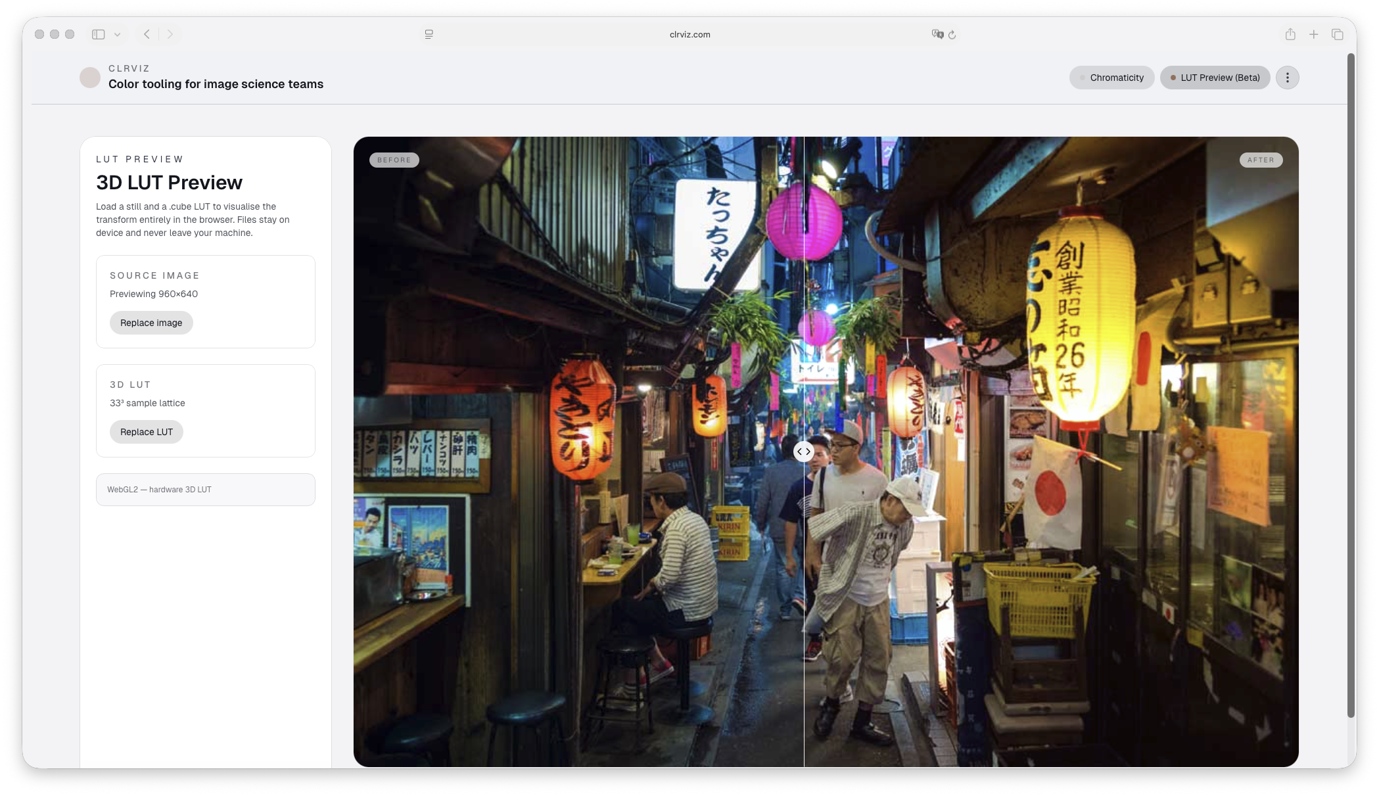
Task: Open the Safari tab overview icon
Action: [x=1338, y=34]
